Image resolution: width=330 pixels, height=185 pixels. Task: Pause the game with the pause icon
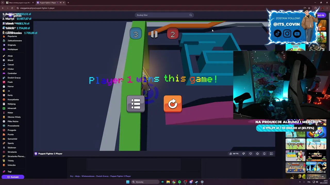click(x=154, y=34)
